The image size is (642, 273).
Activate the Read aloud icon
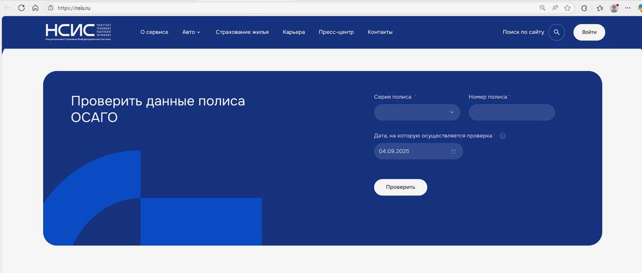(x=555, y=8)
